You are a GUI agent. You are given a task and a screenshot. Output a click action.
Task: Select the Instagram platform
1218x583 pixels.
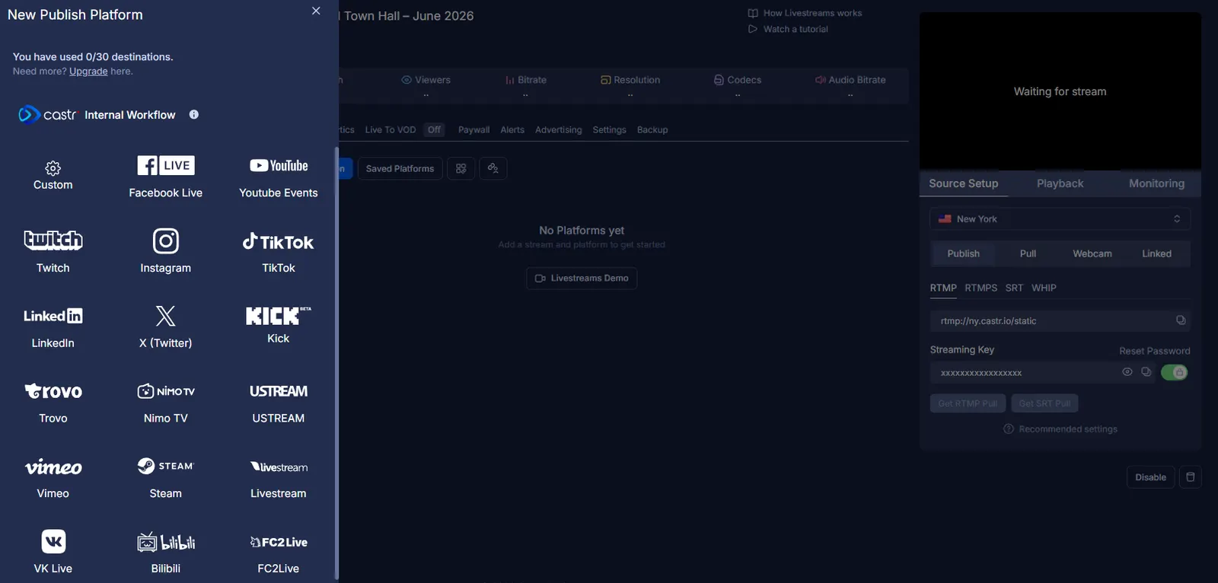[165, 252]
